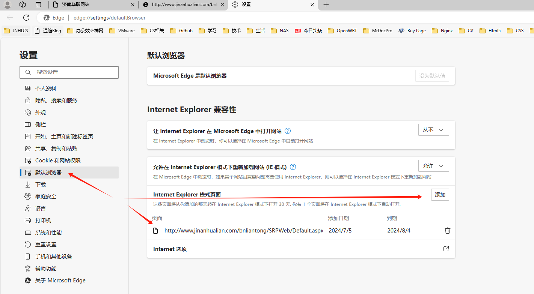
Task: Open 隐私、搜索和服务 settings section
Action: 69,100
